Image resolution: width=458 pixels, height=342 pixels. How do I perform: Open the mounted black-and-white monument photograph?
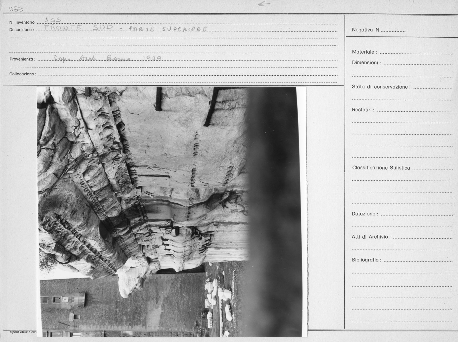pyautogui.click(x=172, y=212)
